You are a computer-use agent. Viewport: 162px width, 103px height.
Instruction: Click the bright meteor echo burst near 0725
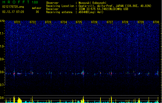point(83,73)
